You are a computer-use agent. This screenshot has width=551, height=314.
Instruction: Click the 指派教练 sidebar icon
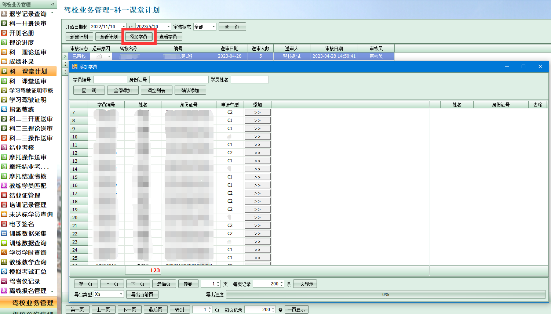[x=4, y=109]
